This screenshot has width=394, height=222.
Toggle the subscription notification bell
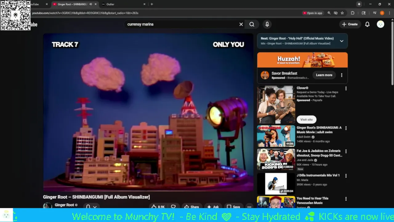[x=88, y=207]
